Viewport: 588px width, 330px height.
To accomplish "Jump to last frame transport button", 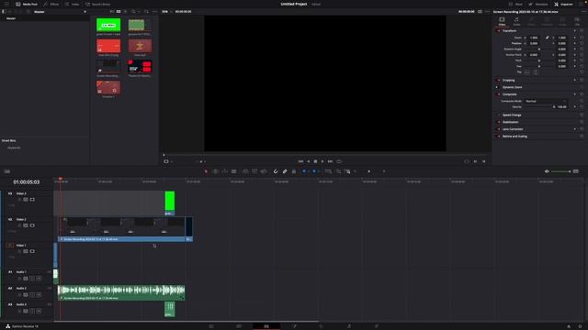I will click(x=330, y=161).
